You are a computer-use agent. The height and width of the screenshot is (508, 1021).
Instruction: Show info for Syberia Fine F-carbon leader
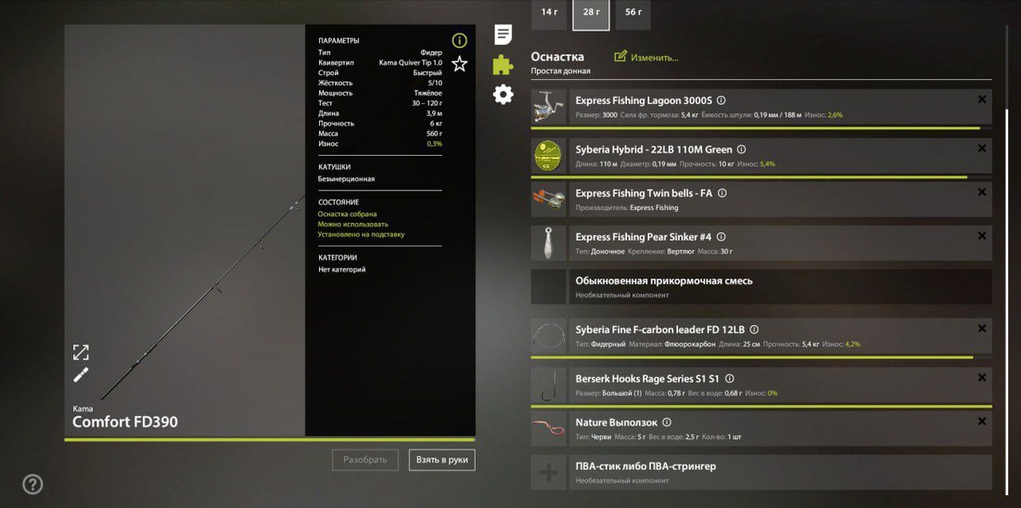click(755, 329)
